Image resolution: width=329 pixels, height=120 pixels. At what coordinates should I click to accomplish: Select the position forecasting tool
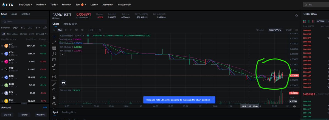[x=54, y=59]
